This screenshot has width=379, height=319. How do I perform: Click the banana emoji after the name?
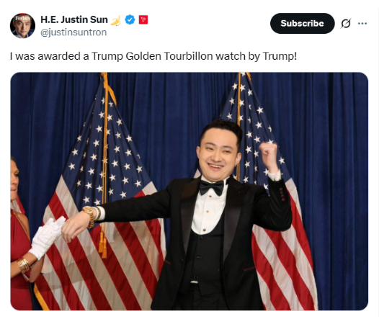[116, 20]
